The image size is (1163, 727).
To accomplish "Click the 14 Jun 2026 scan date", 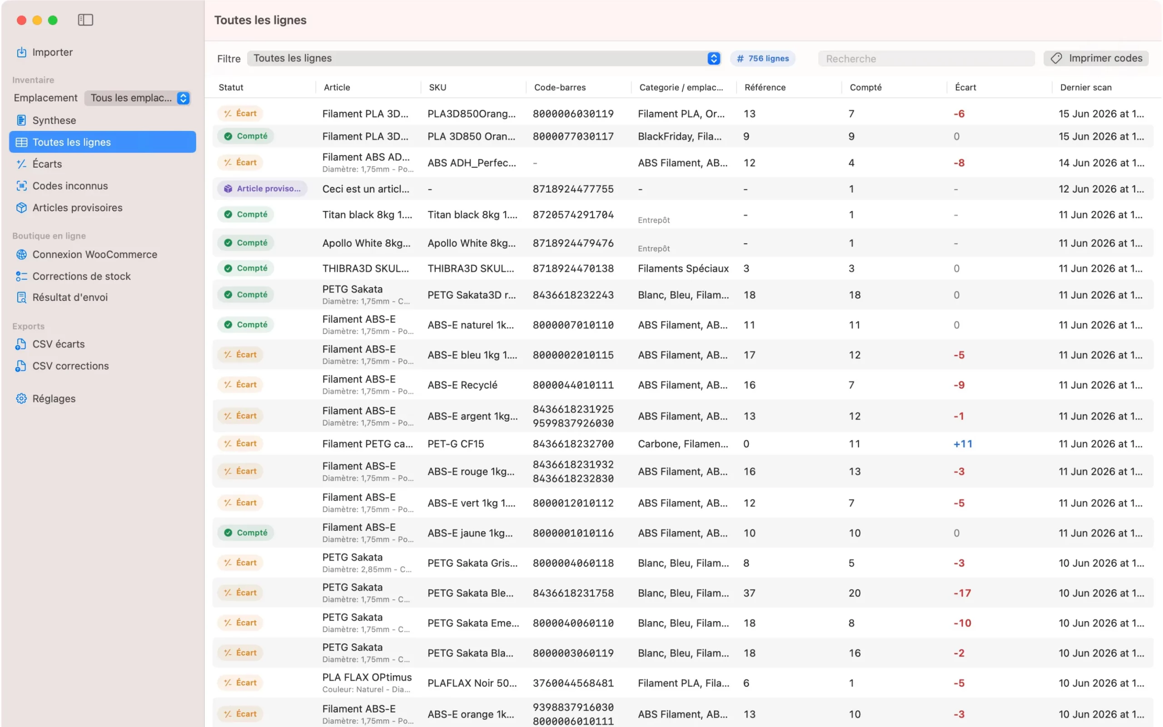I will pos(1101,163).
